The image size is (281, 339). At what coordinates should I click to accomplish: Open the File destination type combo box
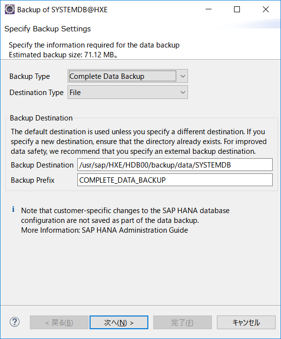128,92
